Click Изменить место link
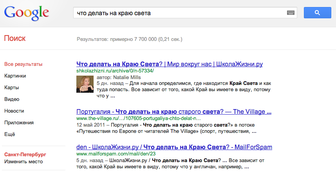336x173 pixels. click(23, 162)
